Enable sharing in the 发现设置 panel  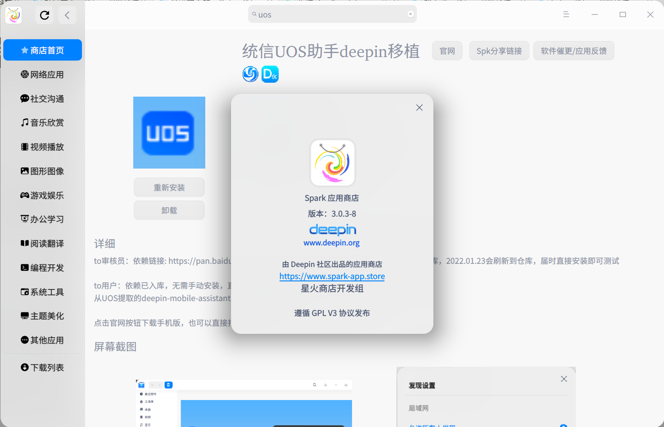coord(563,425)
